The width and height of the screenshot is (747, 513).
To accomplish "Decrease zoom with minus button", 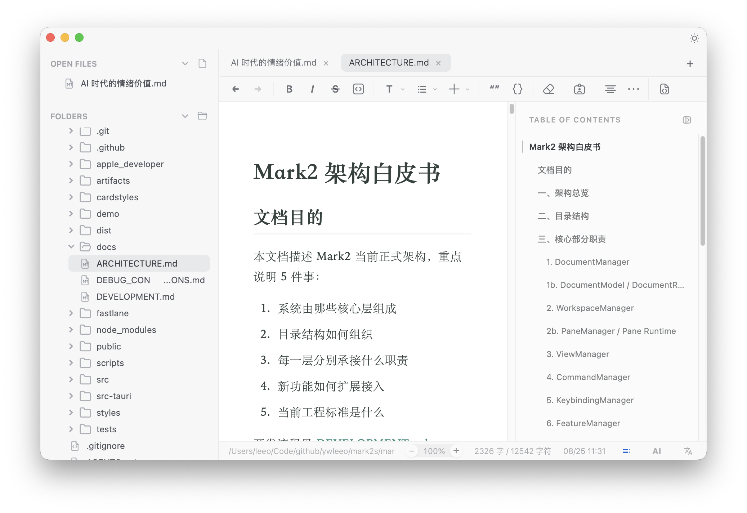I will tap(412, 451).
